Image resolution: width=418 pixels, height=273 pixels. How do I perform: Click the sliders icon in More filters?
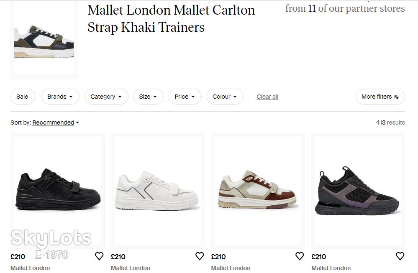(396, 97)
